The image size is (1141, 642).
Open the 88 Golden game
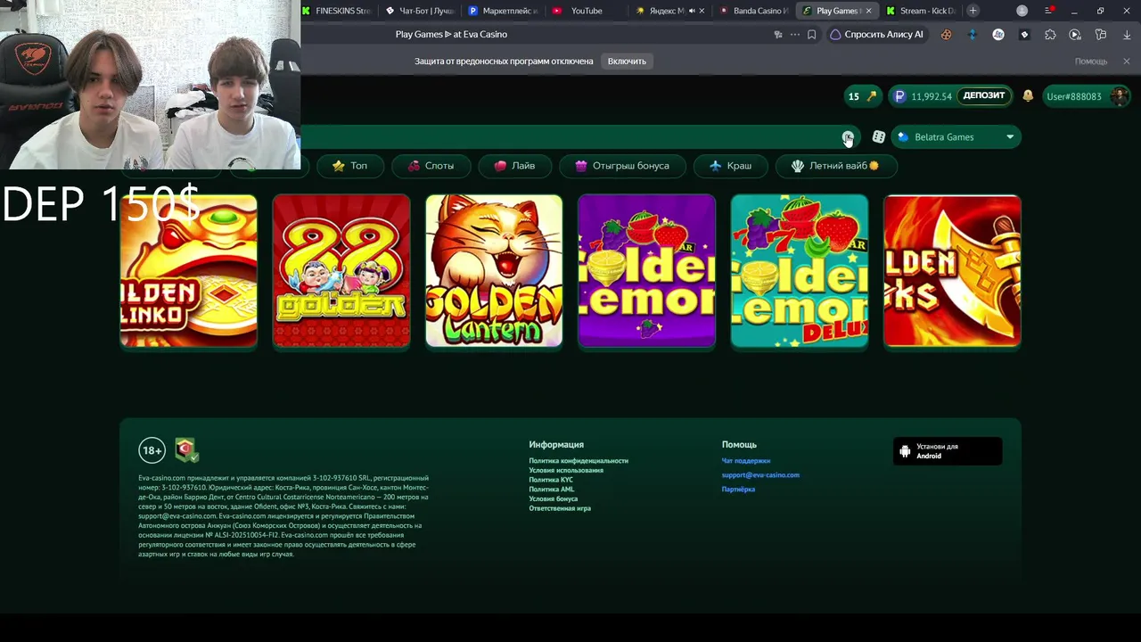341,271
